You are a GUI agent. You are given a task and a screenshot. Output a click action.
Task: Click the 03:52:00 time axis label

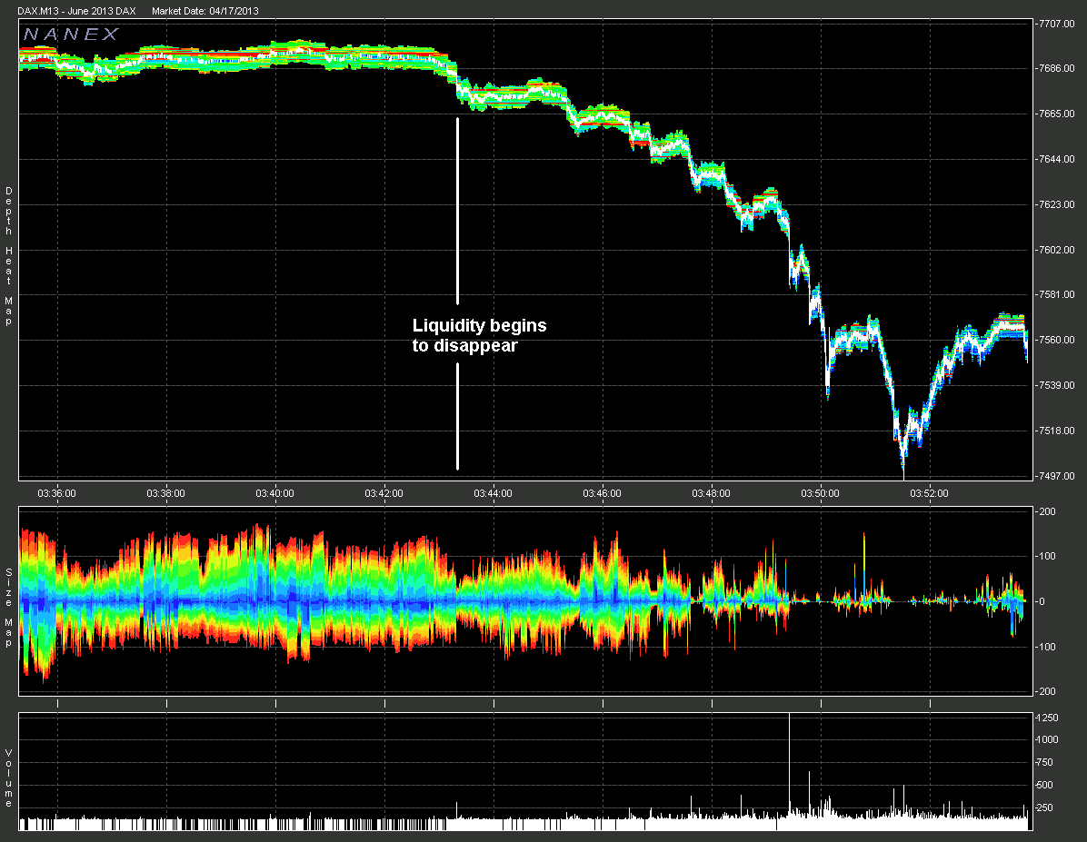coord(929,493)
